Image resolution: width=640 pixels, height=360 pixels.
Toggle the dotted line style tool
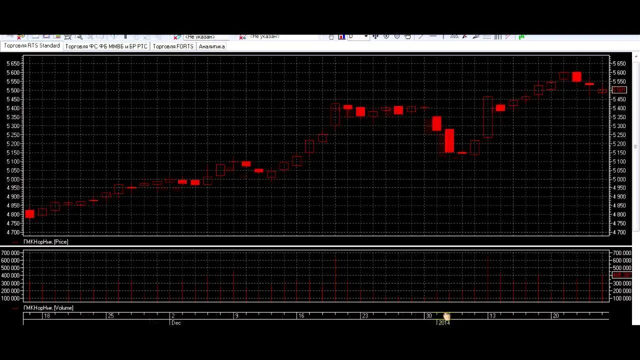(x=486, y=36)
